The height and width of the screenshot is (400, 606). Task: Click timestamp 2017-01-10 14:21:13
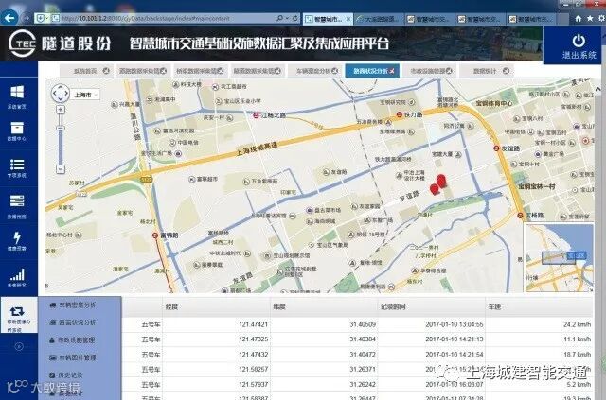pos(454,339)
